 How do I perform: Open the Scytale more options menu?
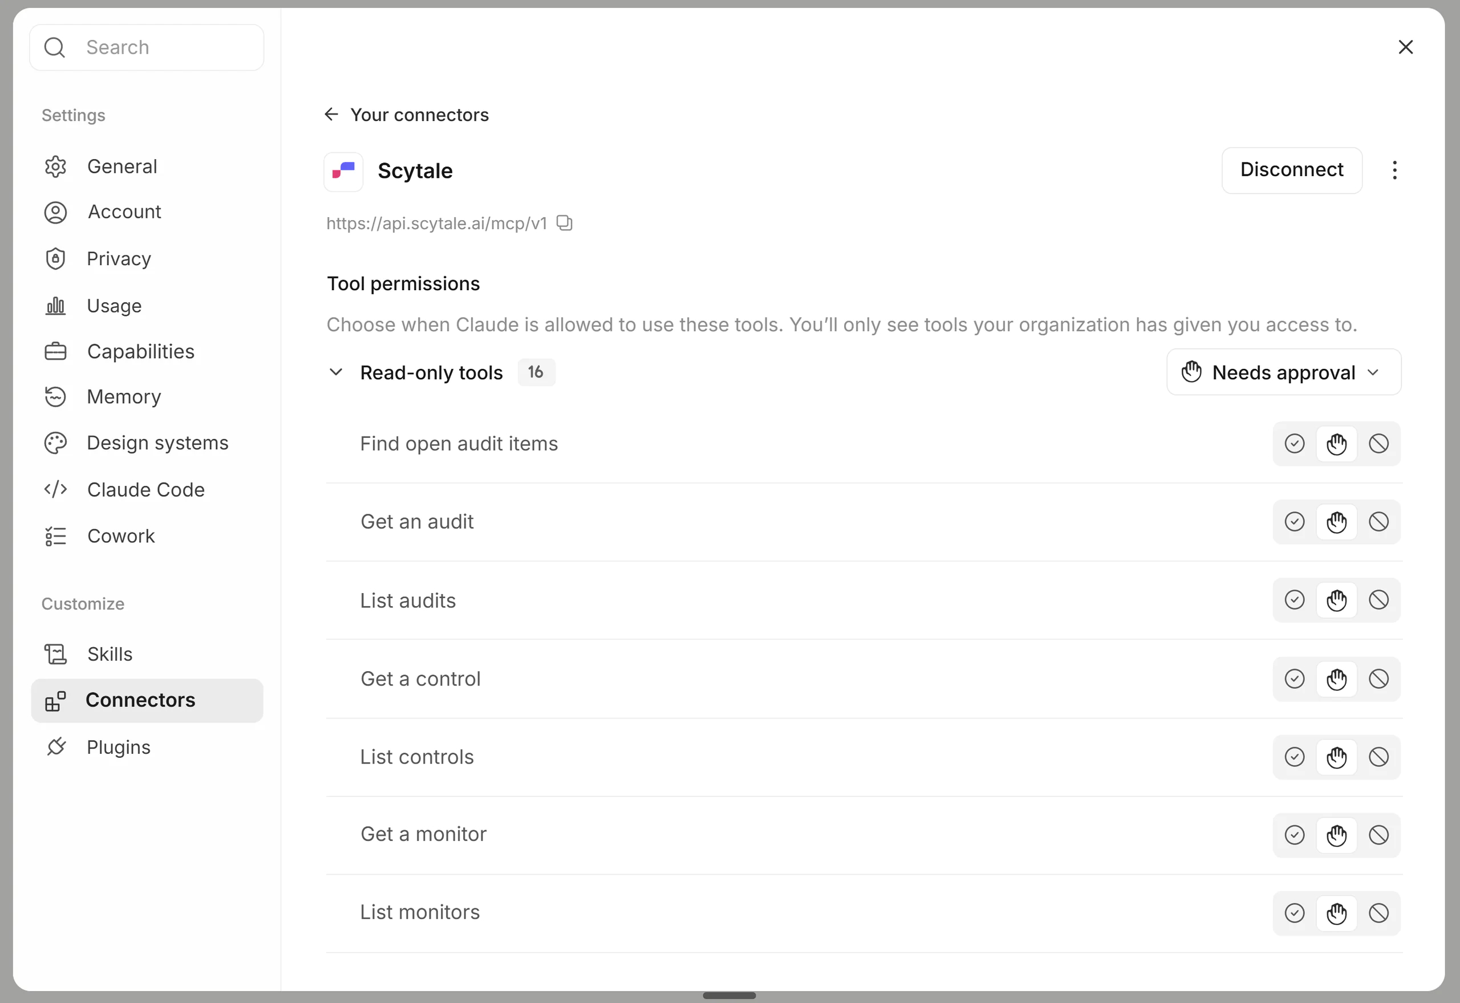coord(1394,170)
